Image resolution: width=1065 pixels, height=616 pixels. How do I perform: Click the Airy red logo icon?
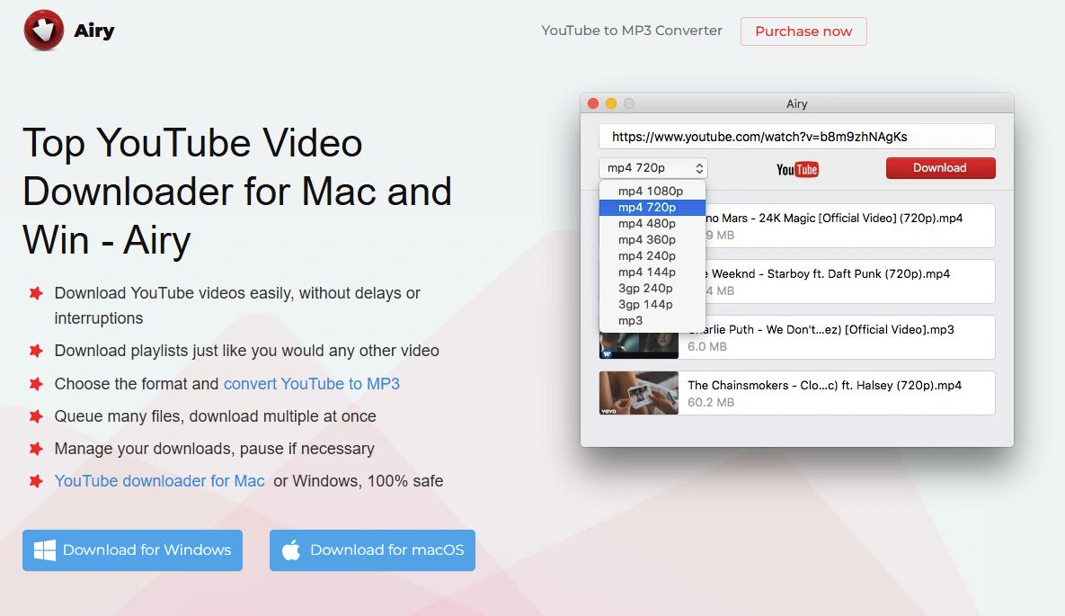[x=43, y=30]
